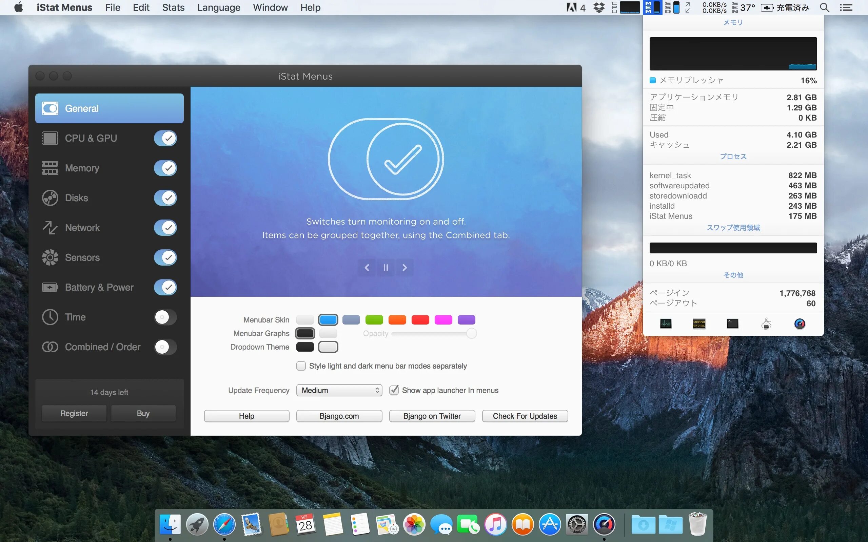This screenshot has width=868, height=542.
Task: Open the Network section in sidebar
Action: (x=82, y=228)
